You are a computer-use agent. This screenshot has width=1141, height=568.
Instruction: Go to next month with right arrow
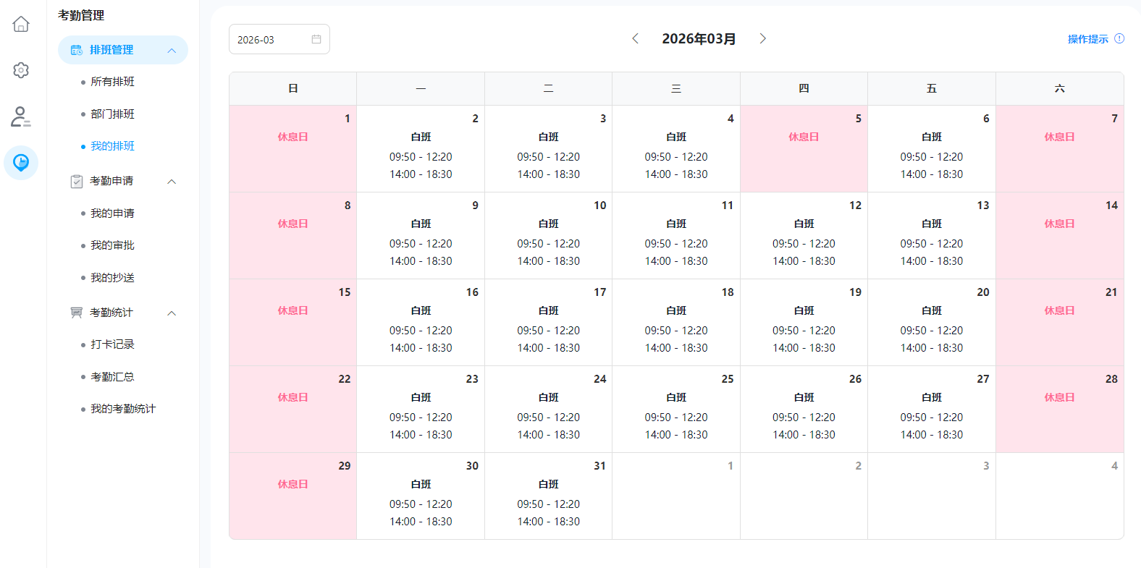click(762, 38)
